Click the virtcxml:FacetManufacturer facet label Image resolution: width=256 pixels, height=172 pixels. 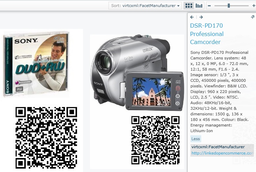point(218,147)
